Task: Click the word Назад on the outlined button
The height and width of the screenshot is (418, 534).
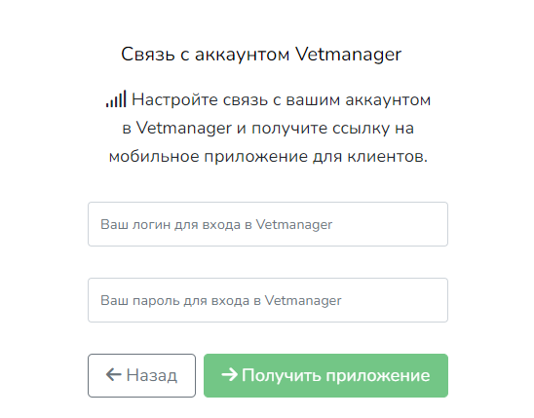Action: coord(152,375)
